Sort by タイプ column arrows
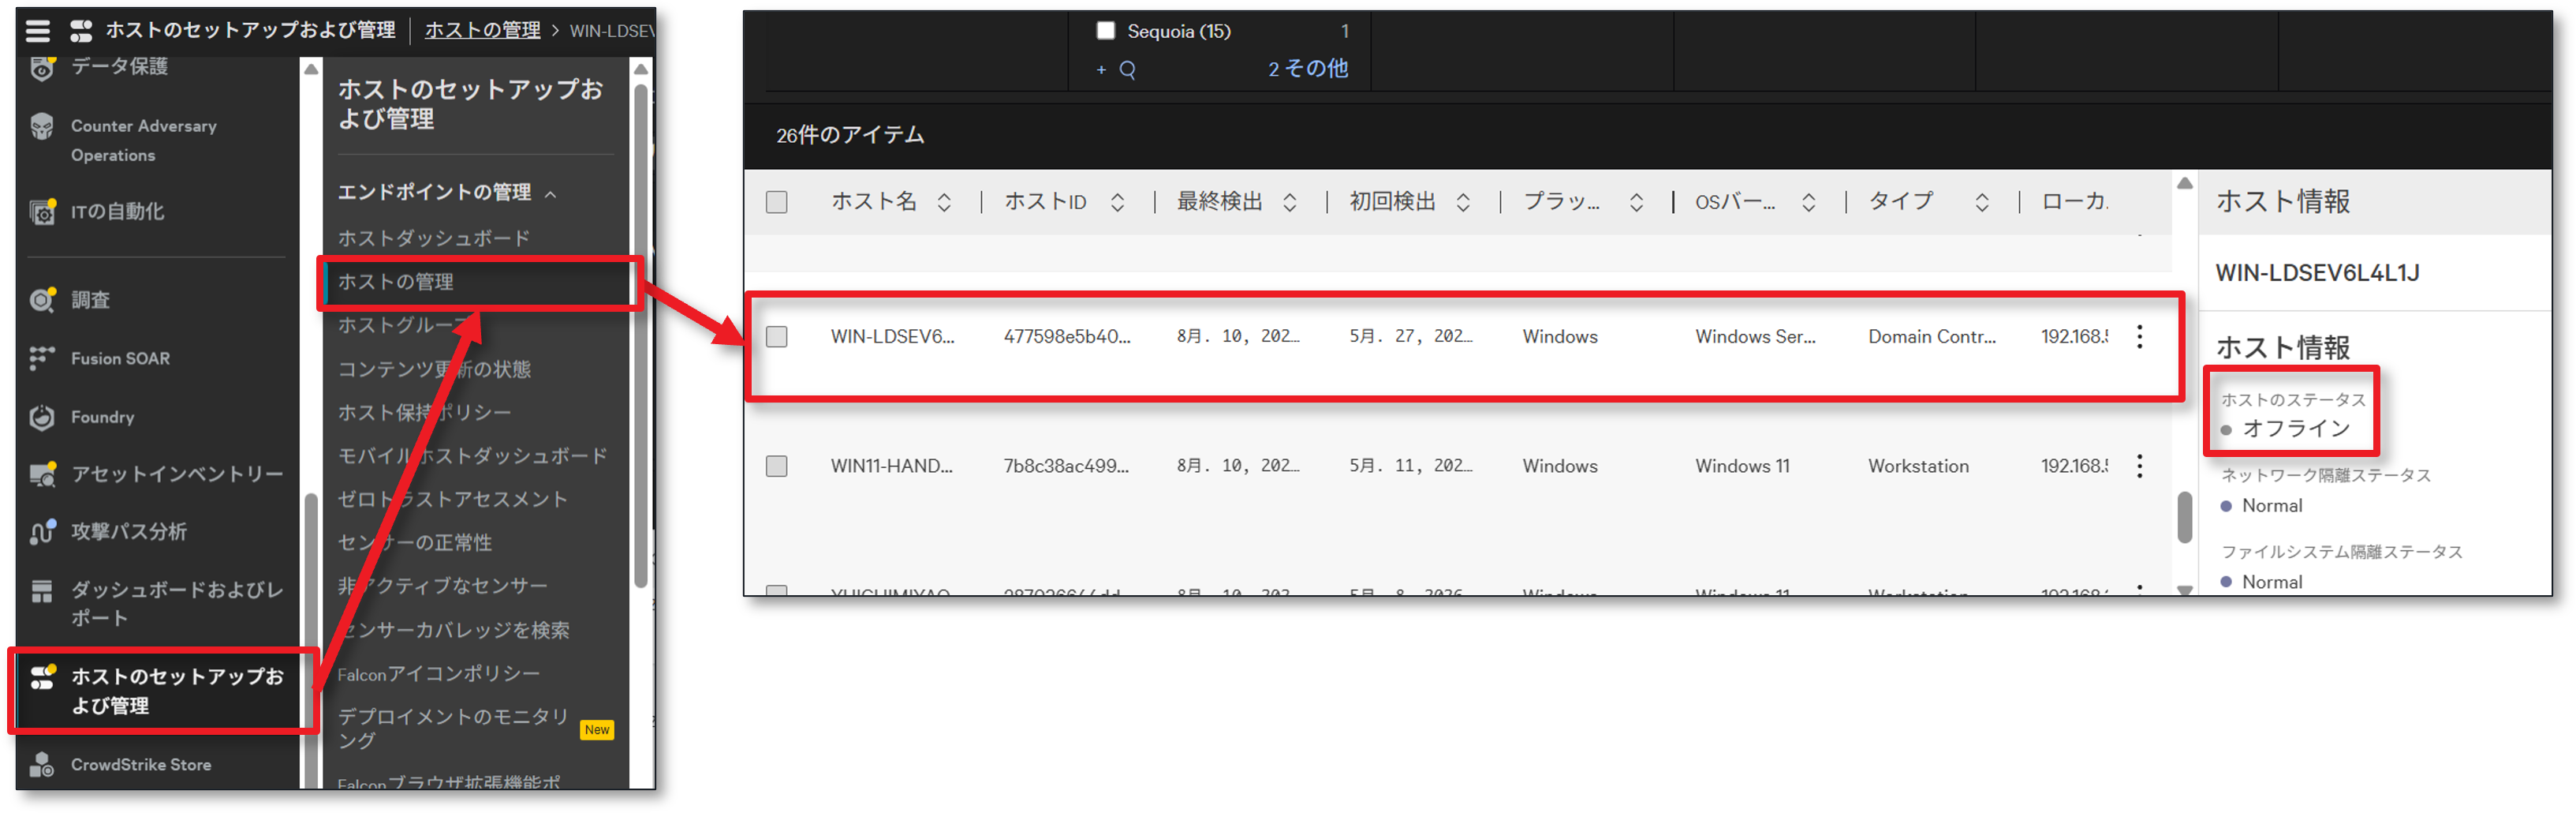The width and height of the screenshot is (2576, 813). click(x=1982, y=202)
